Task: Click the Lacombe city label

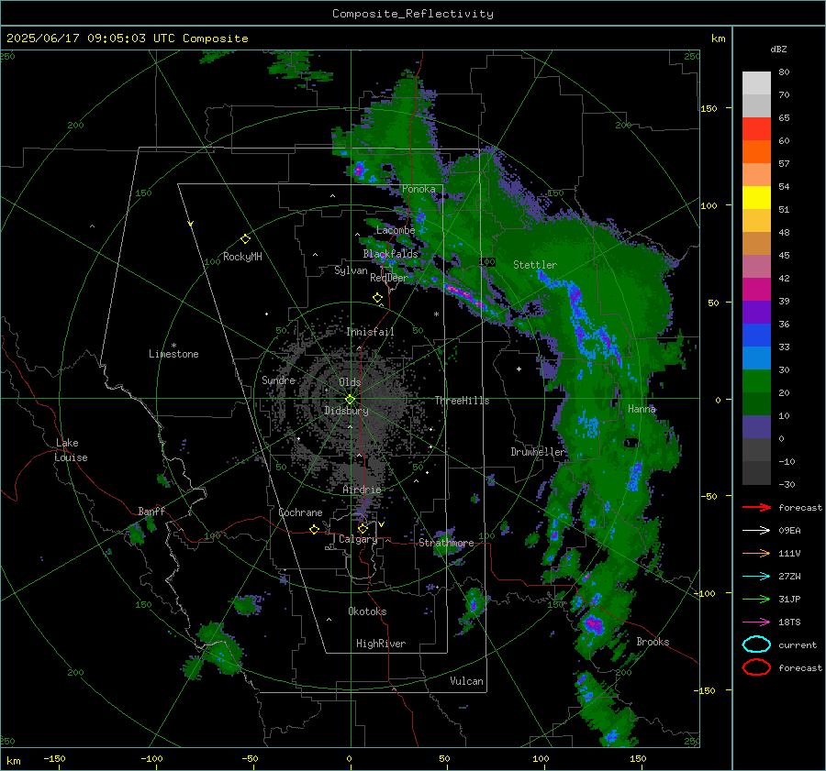Action: [396, 230]
